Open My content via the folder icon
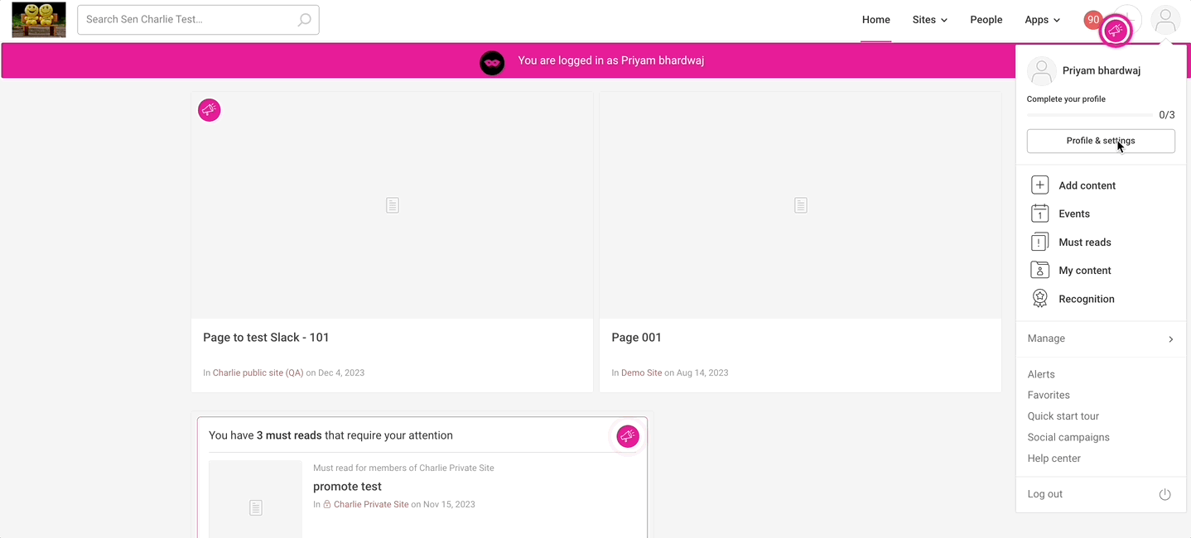Image resolution: width=1191 pixels, height=538 pixels. (x=1039, y=270)
